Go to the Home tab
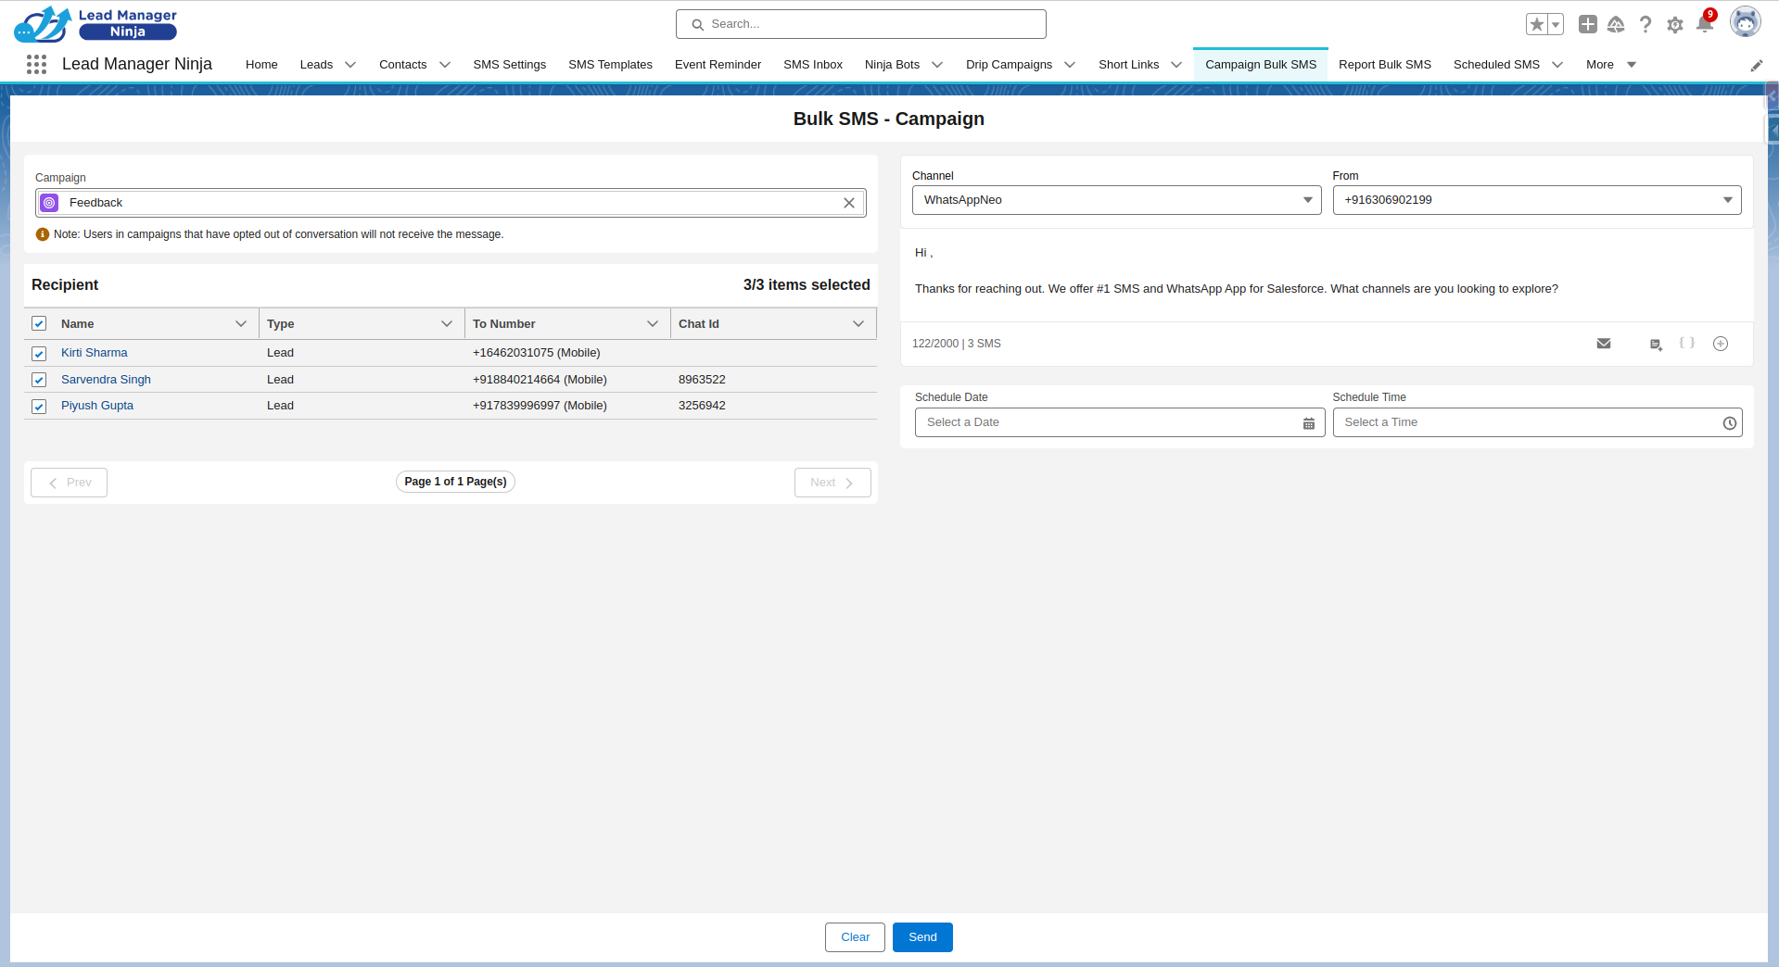The width and height of the screenshot is (1779, 967). tap(261, 65)
